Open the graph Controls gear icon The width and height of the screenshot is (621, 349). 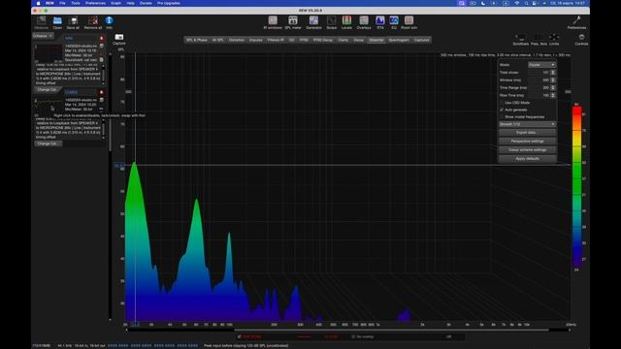[581, 39]
